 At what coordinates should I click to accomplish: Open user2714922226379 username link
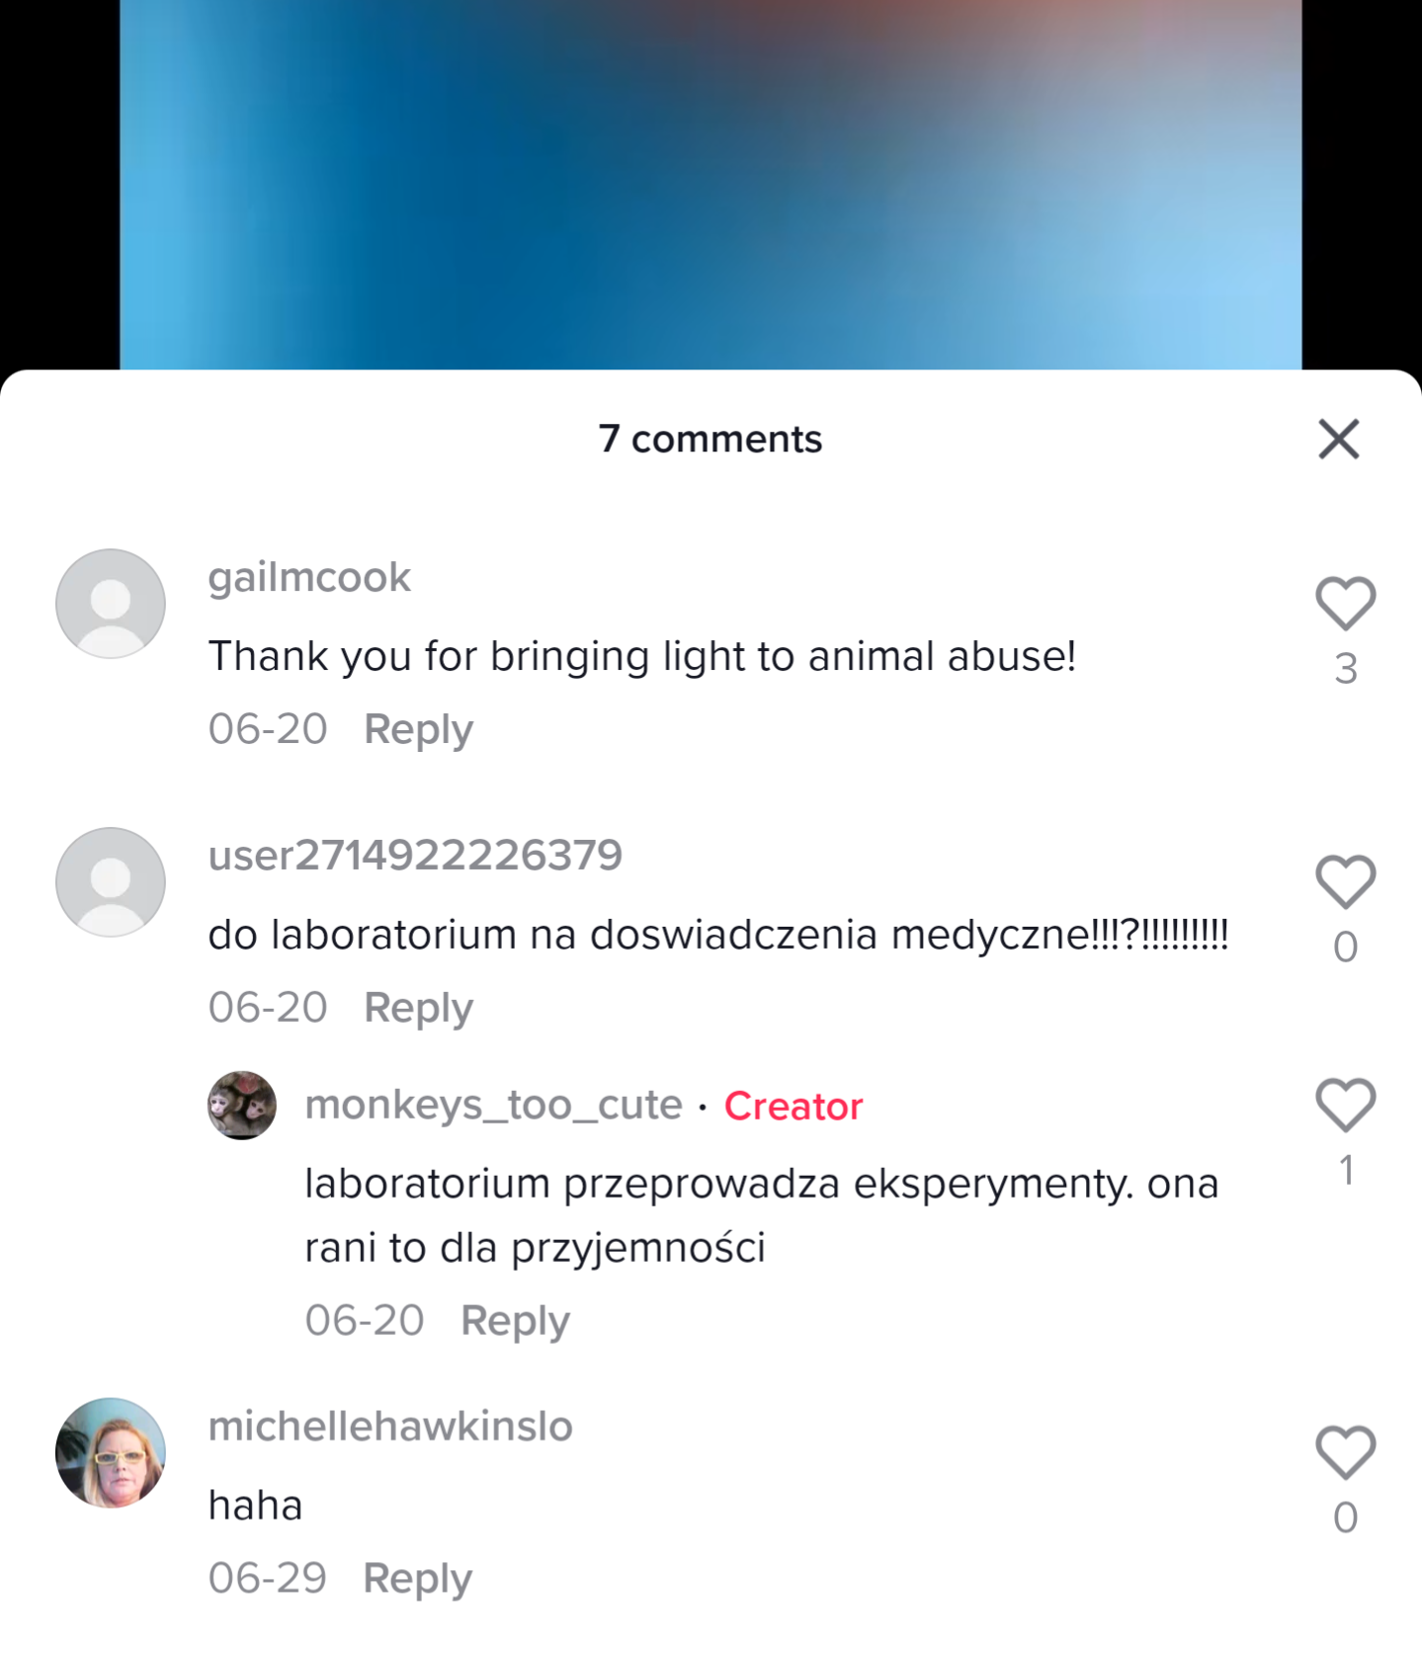415,856
